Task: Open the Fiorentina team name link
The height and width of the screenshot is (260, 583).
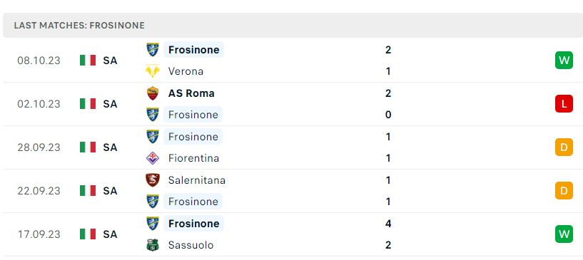Action: [x=193, y=158]
